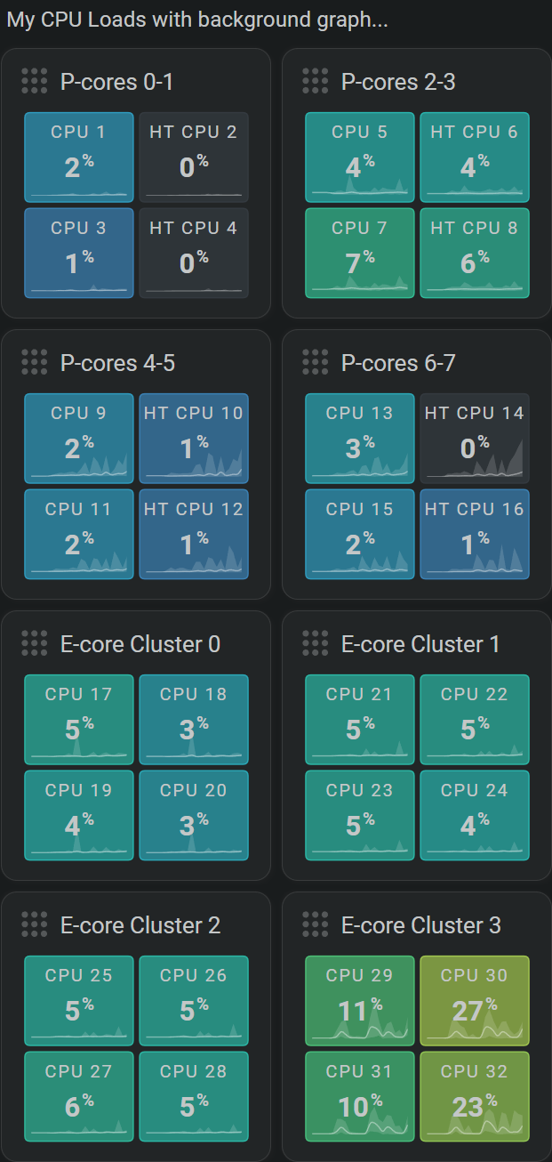
Task: Select the CPU 22 load tile
Action: (475, 719)
